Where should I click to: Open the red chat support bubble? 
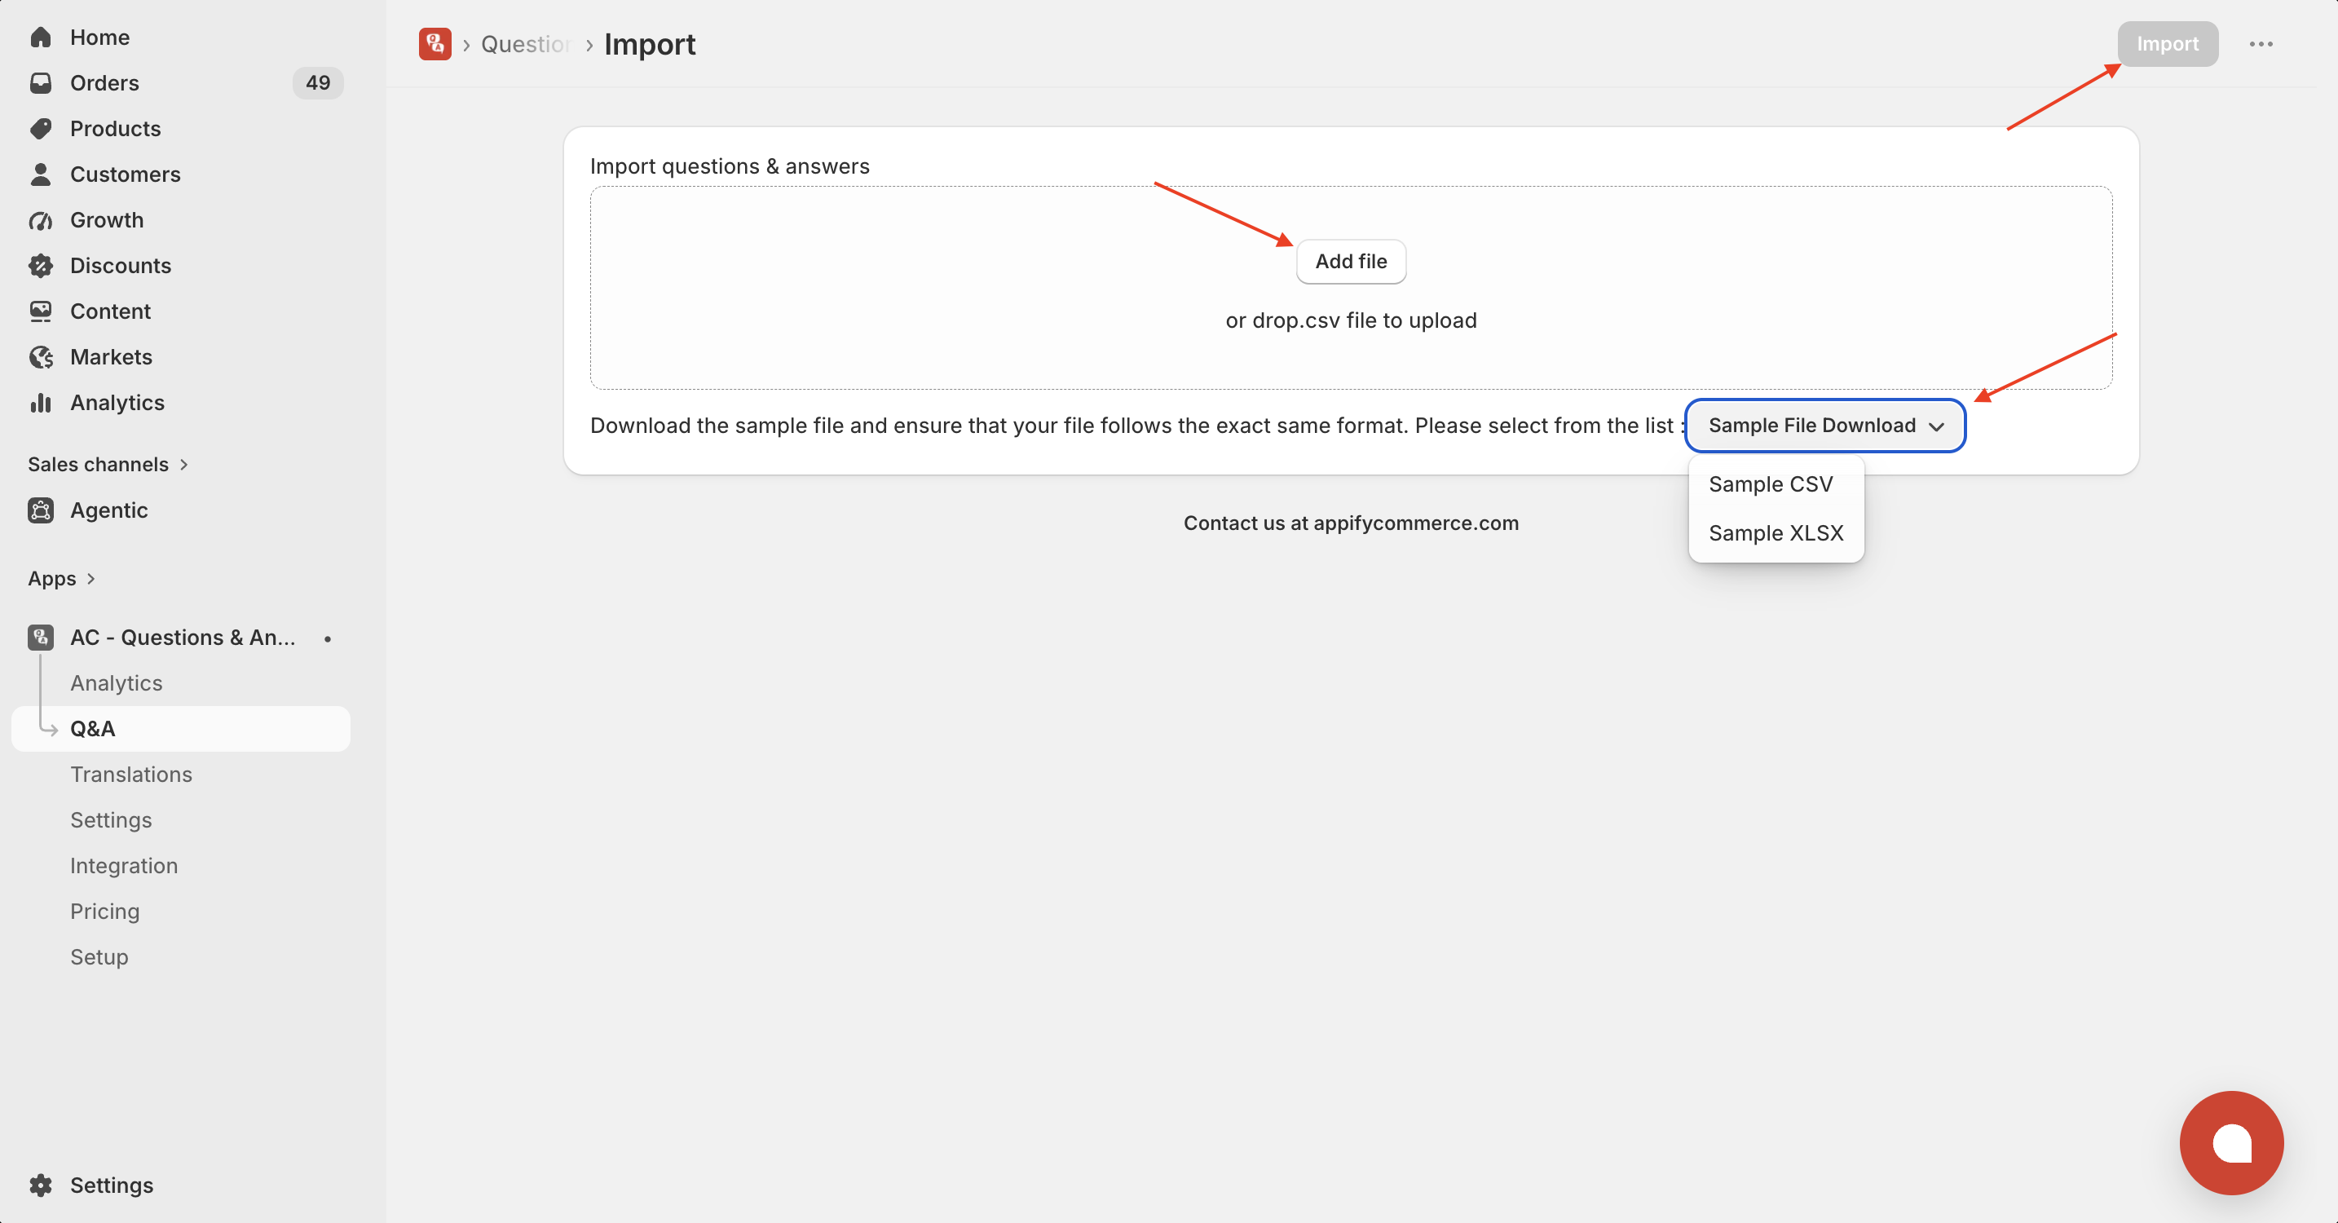(x=2231, y=1142)
